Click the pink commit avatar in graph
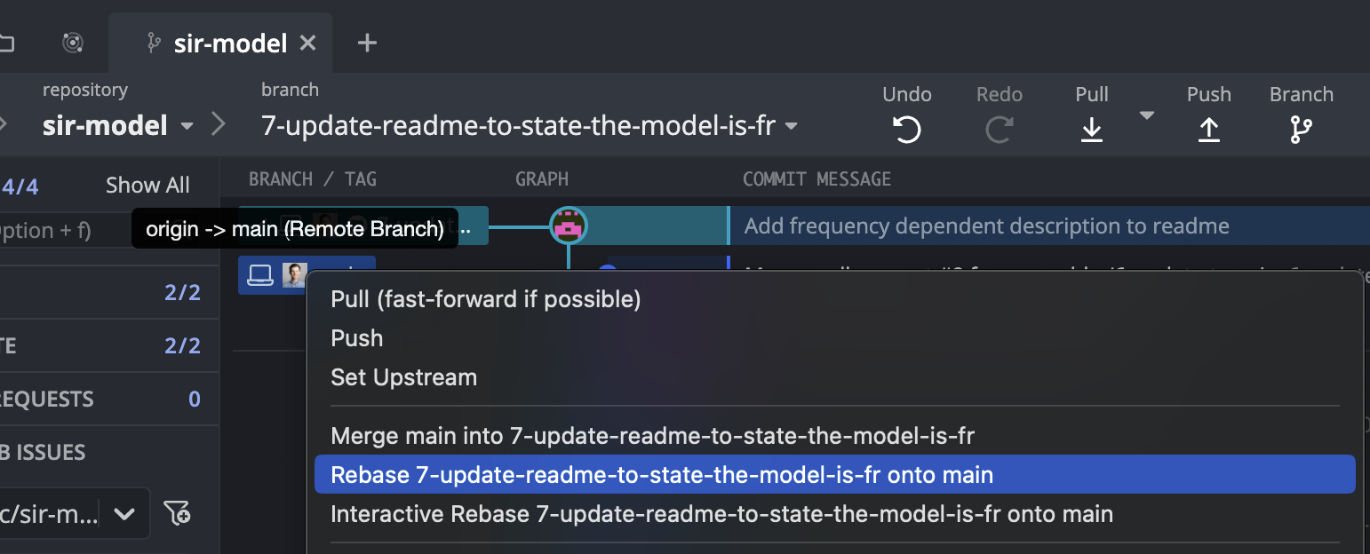Screen dimensions: 1370x554 [568, 226]
